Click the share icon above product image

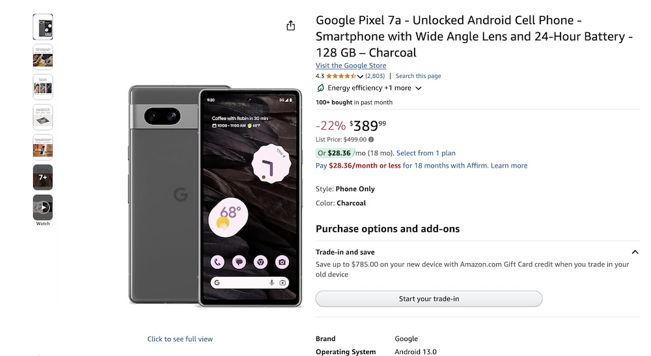[290, 26]
